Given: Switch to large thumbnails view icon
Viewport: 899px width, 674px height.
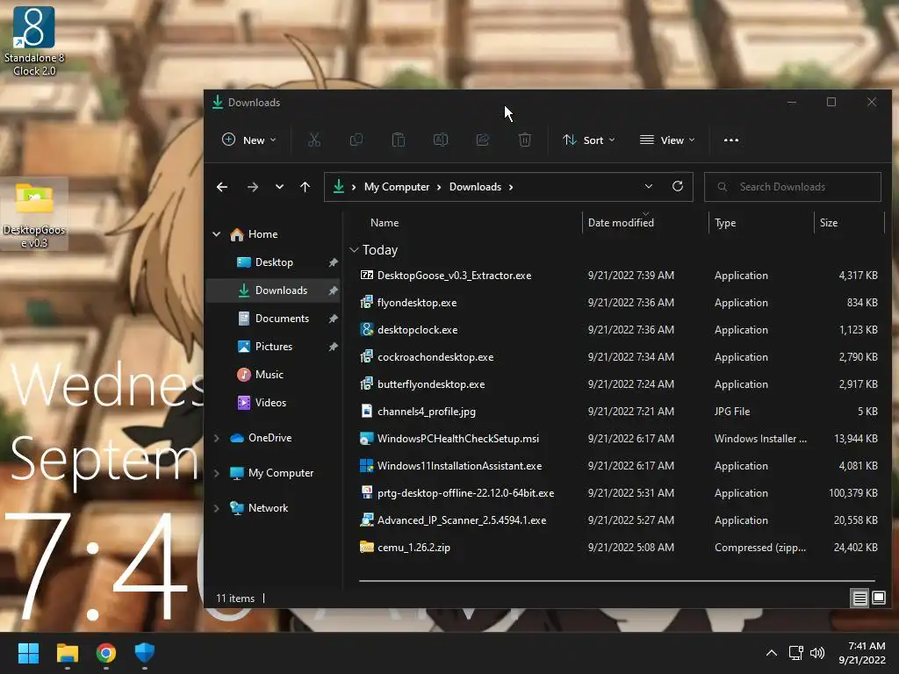Looking at the screenshot, I should (x=879, y=598).
